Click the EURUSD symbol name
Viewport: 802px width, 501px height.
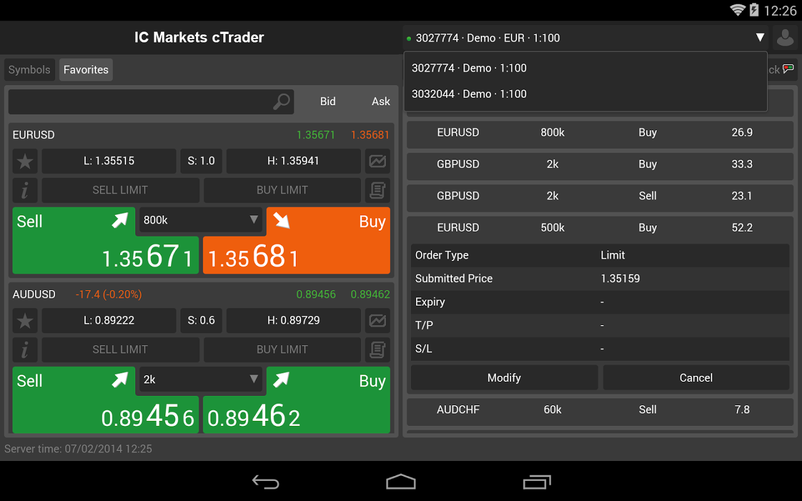pyautogui.click(x=34, y=135)
